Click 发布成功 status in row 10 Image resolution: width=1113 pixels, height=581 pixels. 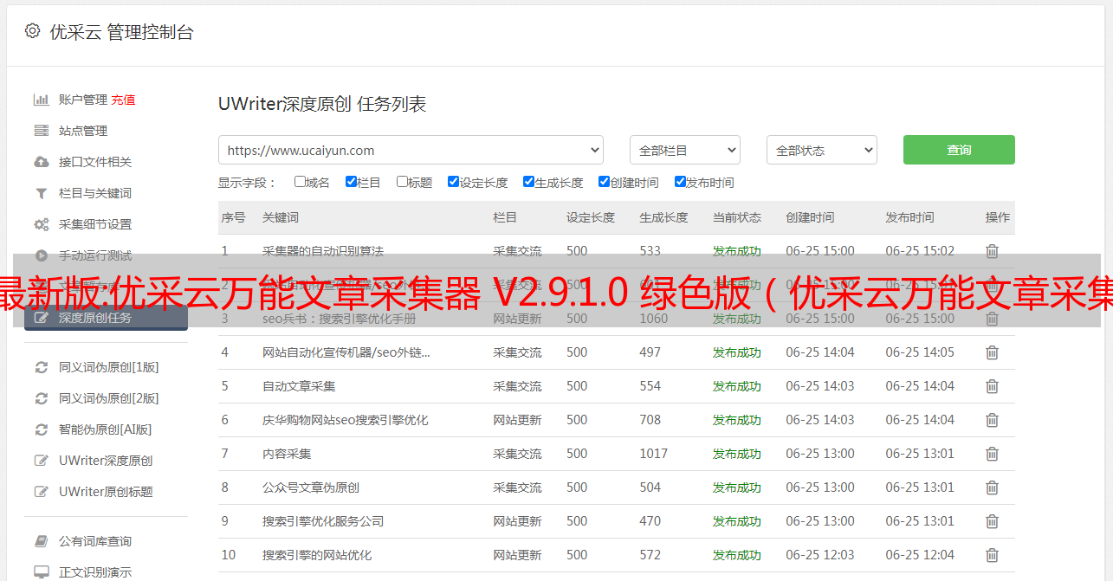[x=737, y=555]
